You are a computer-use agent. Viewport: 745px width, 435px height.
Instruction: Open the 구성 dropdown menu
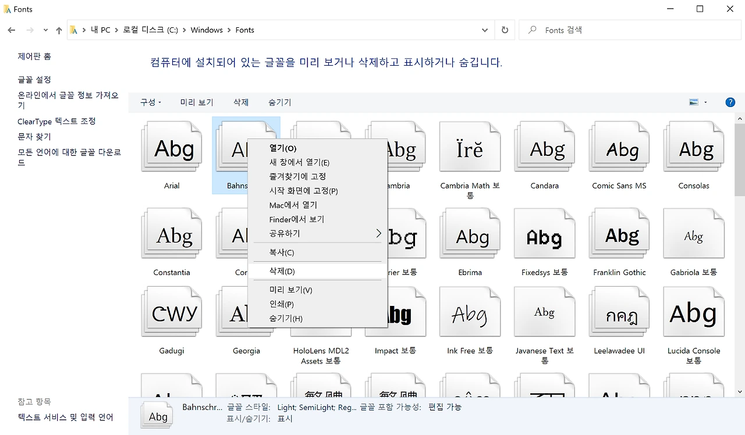click(x=150, y=102)
